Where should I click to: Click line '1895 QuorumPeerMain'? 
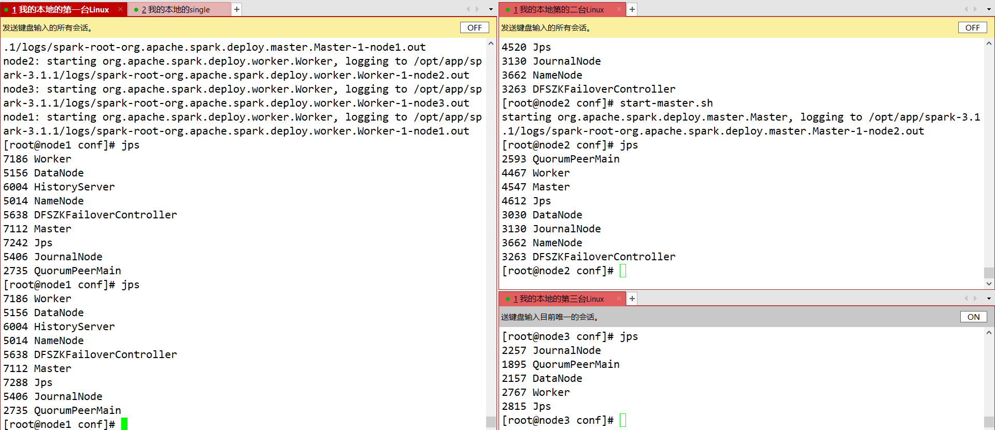pyautogui.click(x=561, y=364)
